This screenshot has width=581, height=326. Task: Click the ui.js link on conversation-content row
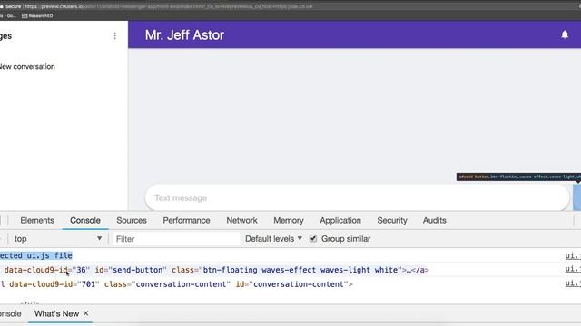(x=573, y=283)
